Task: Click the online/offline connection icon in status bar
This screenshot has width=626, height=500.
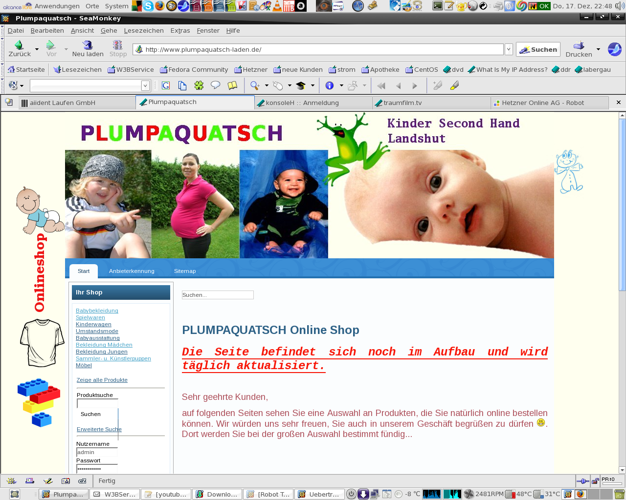Action: click(582, 481)
